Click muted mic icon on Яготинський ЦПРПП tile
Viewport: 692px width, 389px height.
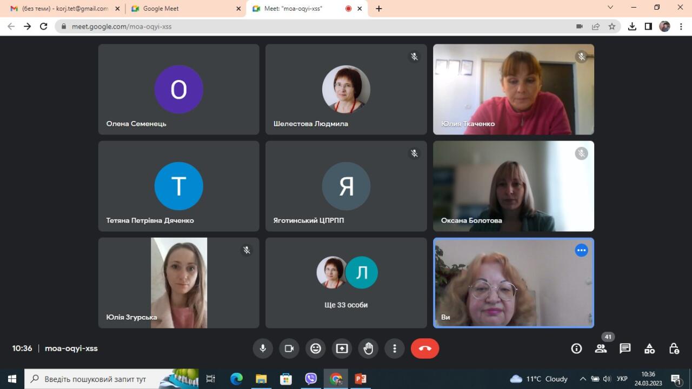tap(414, 153)
